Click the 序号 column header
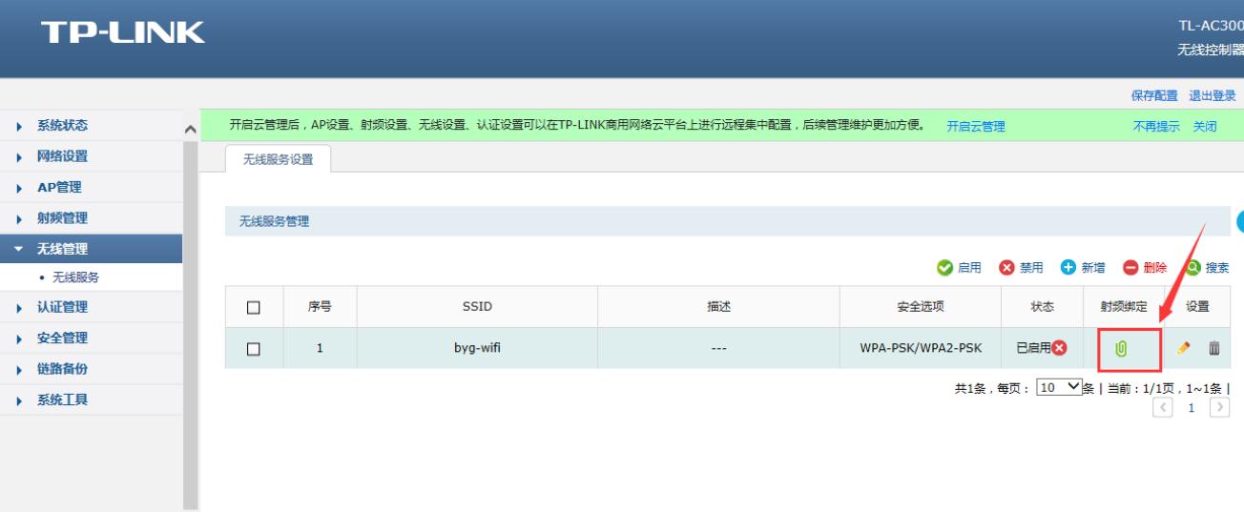Viewport: 1244px width, 512px height. coord(320,307)
